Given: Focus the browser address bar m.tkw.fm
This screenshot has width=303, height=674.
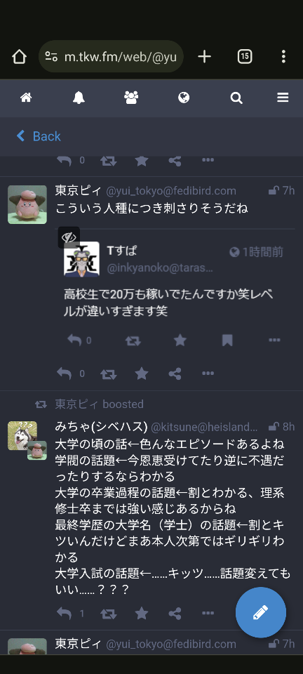Looking at the screenshot, I should pos(111,56).
